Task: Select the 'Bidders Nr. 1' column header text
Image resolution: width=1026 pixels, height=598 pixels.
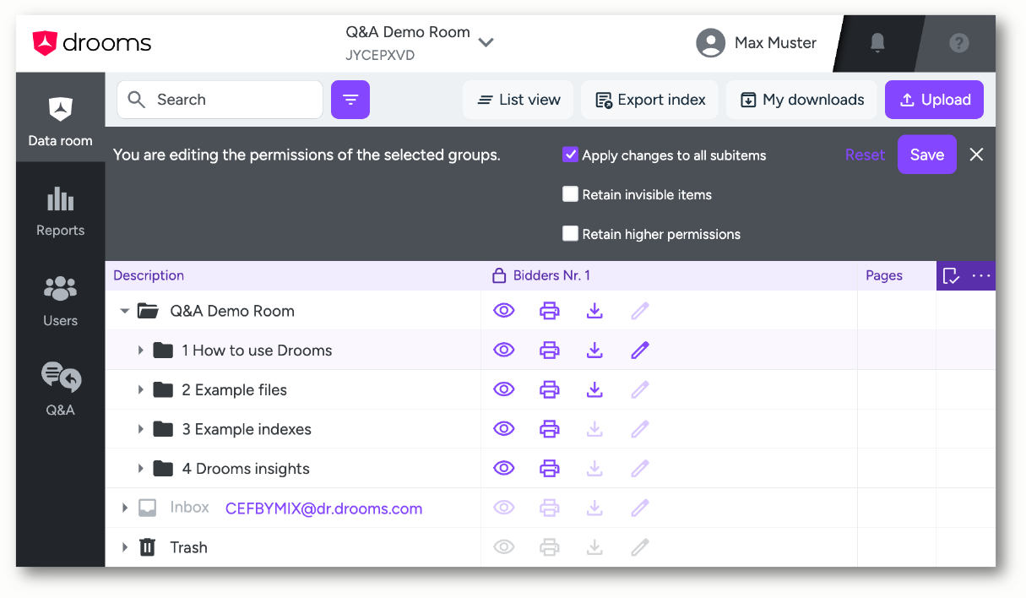Action: point(552,275)
